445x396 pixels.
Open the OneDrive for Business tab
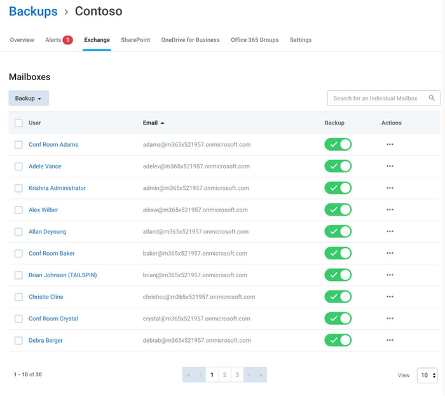click(x=190, y=40)
